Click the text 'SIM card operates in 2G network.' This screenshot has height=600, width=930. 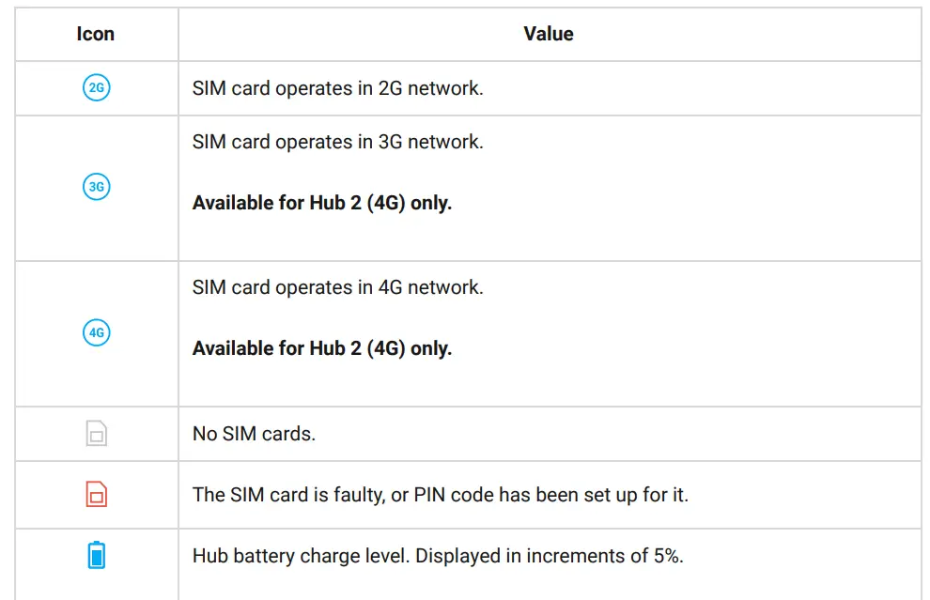(x=337, y=89)
